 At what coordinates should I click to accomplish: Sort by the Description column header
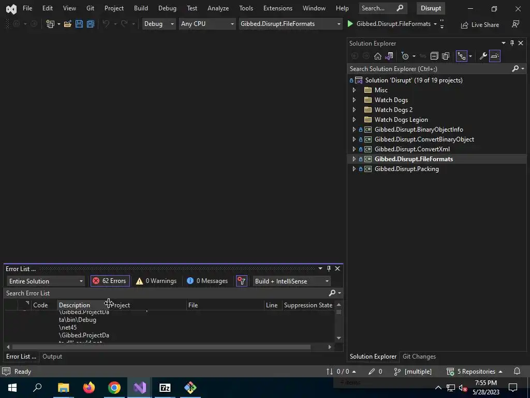75,305
